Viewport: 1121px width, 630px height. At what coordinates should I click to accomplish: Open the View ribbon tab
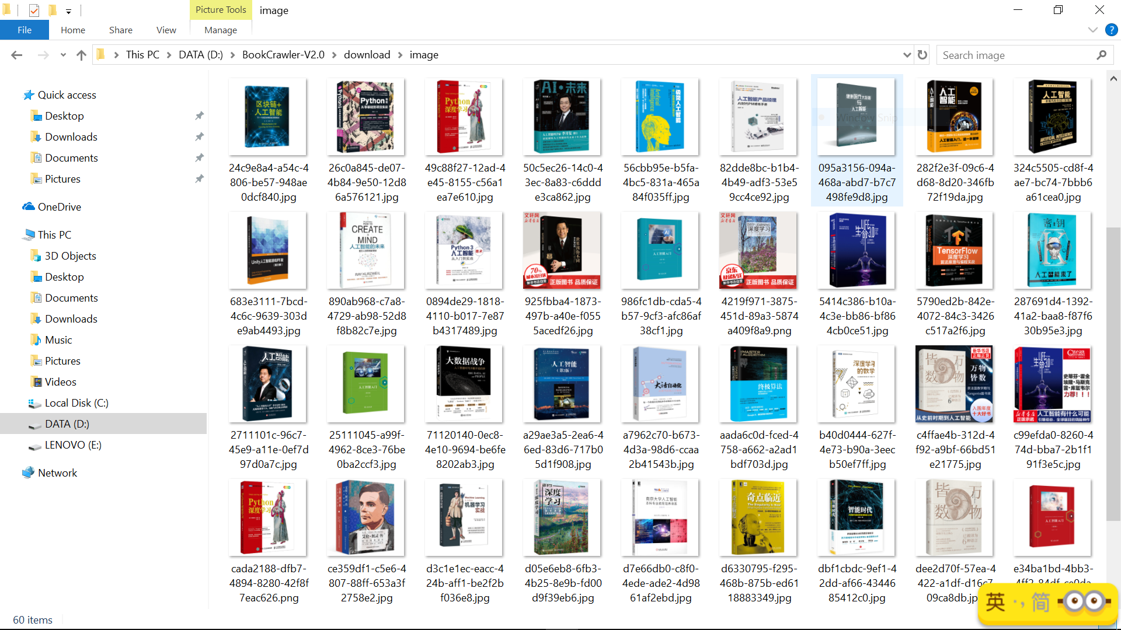coord(166,30)
